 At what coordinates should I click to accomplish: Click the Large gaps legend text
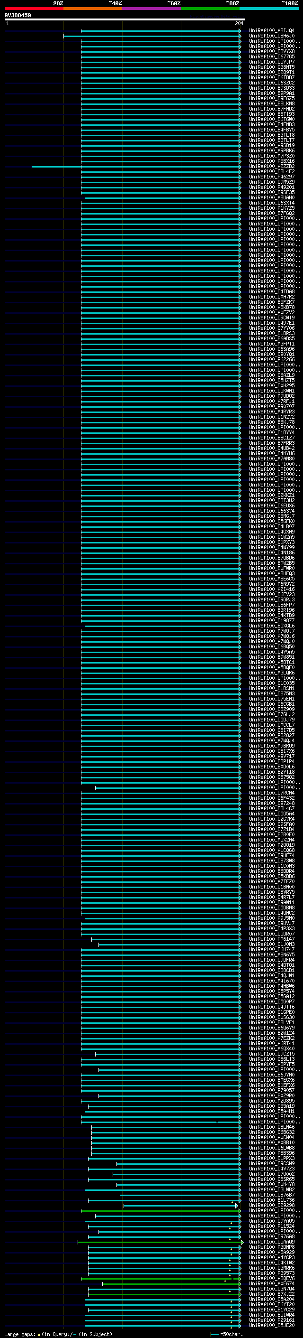click(x=58, y=1334)
